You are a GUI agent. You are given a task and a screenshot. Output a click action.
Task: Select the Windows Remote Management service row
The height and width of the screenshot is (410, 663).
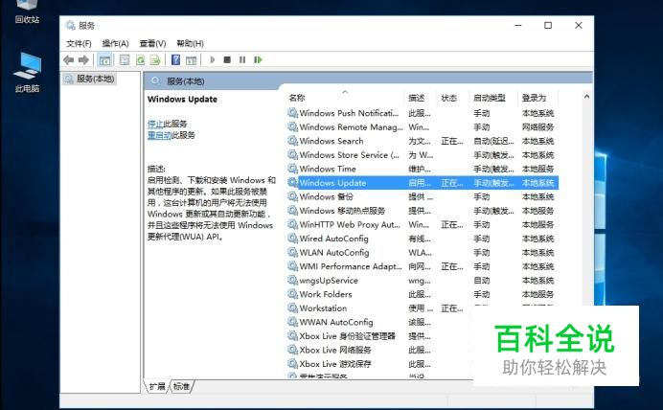(x=423, y=127)
